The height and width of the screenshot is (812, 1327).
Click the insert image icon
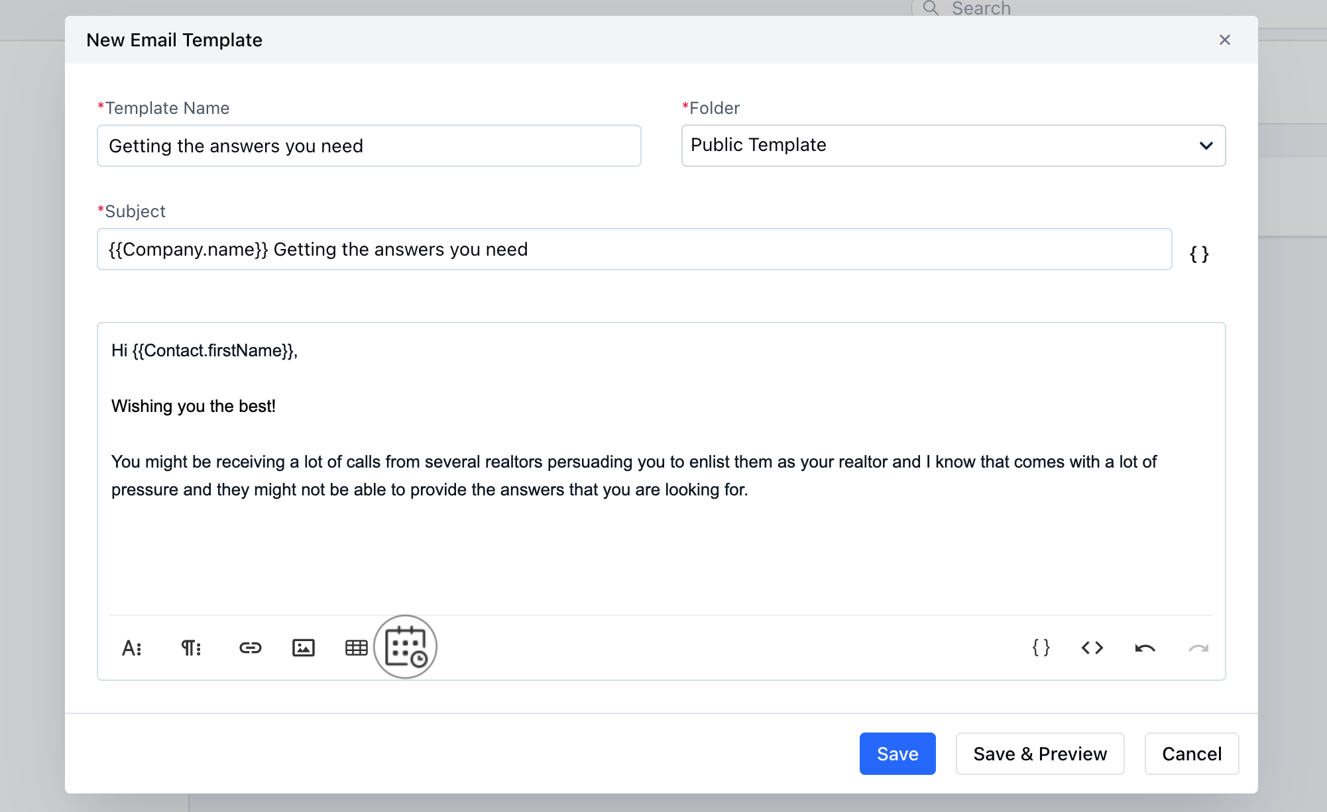[303, 648]
